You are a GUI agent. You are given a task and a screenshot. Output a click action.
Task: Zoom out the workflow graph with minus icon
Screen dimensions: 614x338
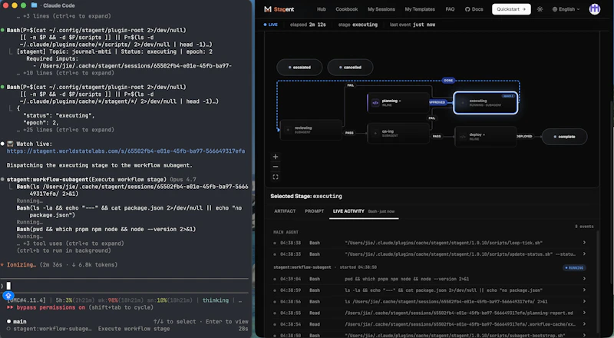276,167
